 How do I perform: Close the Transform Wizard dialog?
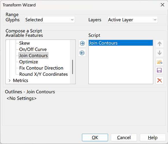tap(163, 5)
